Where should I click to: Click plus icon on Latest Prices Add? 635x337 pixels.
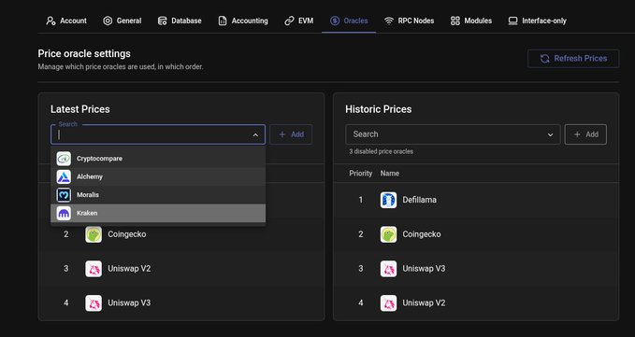282,134
